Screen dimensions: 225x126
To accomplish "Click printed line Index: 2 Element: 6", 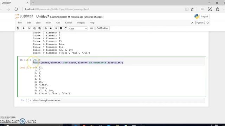I will (x=47, y=33).
